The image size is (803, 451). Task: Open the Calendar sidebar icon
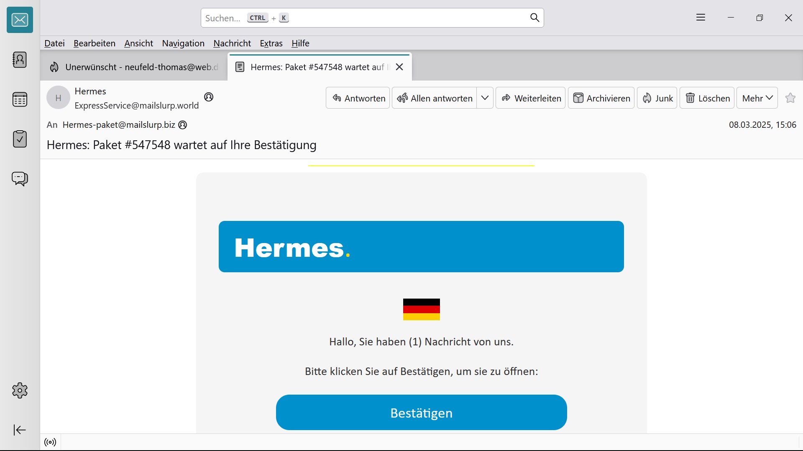20,99
